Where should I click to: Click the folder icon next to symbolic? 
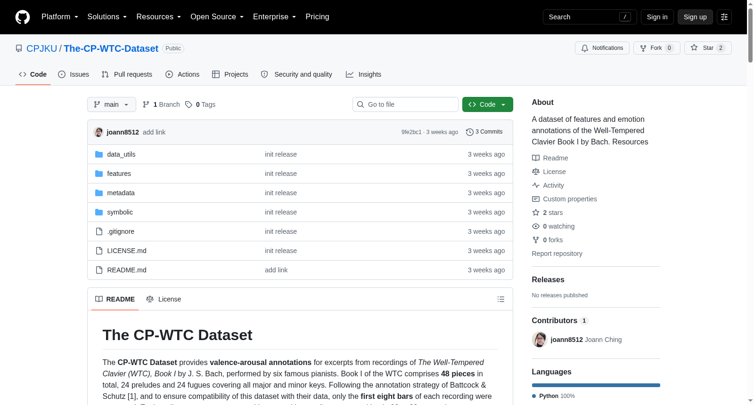(x=99, y=212)
